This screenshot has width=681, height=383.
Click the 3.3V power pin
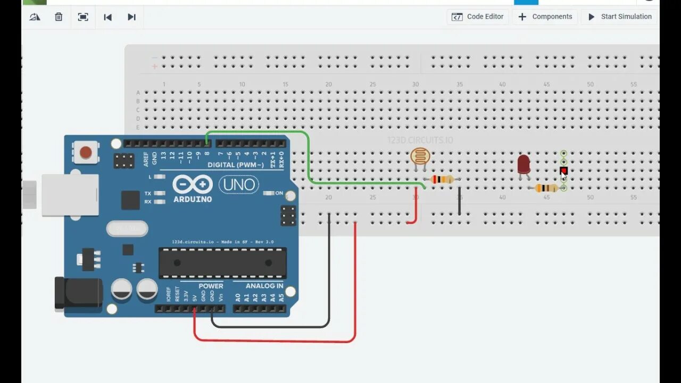[x=186, y=309]
